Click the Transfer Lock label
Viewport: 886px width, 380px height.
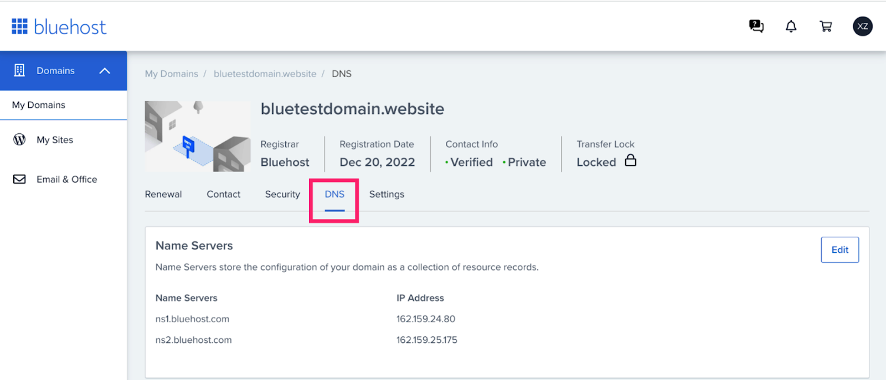(605, 144)
